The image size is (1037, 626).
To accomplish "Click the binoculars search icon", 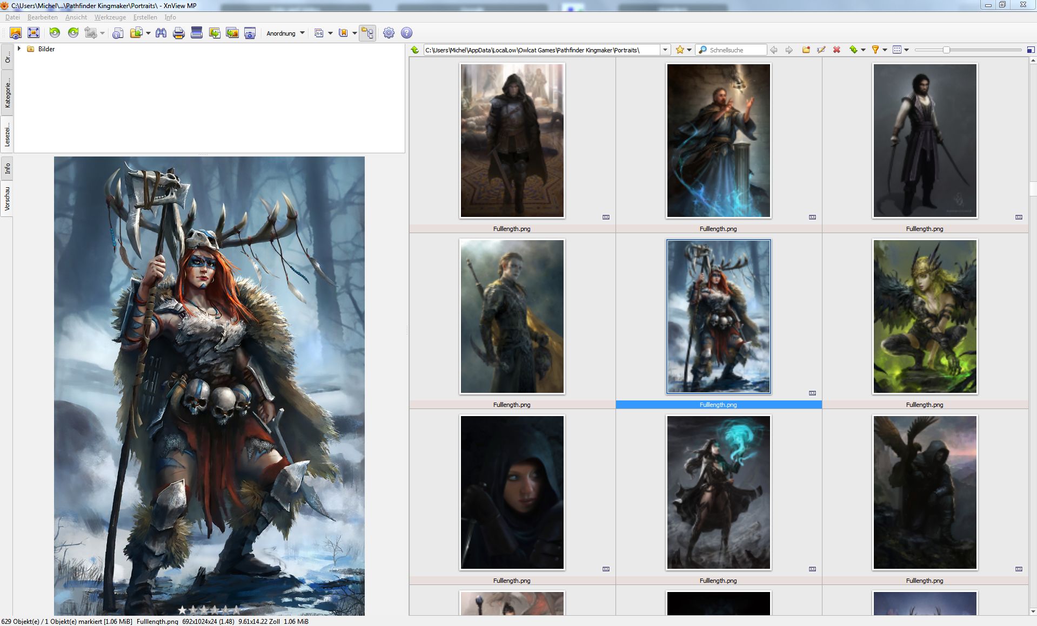I will 161,33.
